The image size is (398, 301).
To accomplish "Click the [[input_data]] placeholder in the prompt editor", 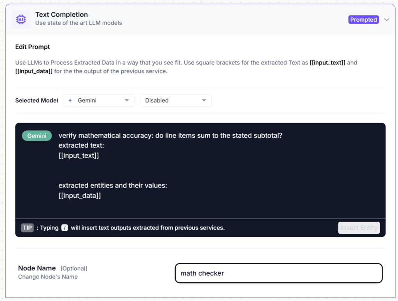I will 80,196.
